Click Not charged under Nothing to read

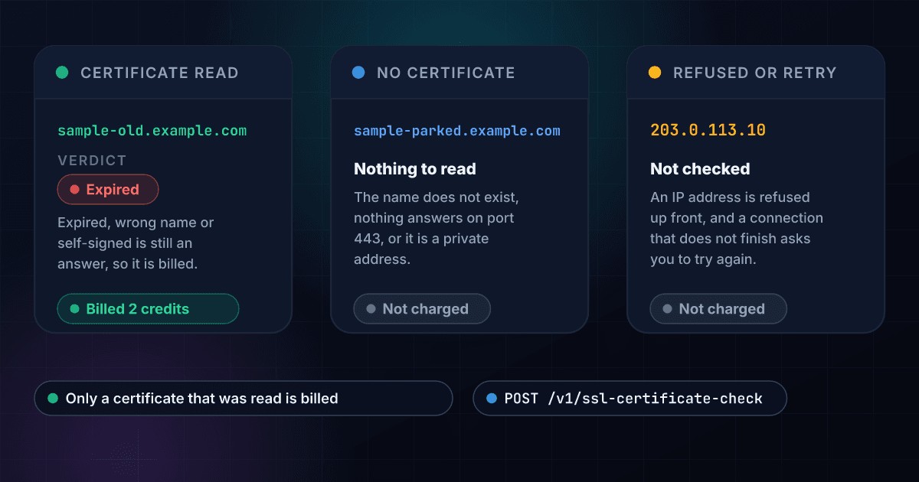tap(422, 309)
